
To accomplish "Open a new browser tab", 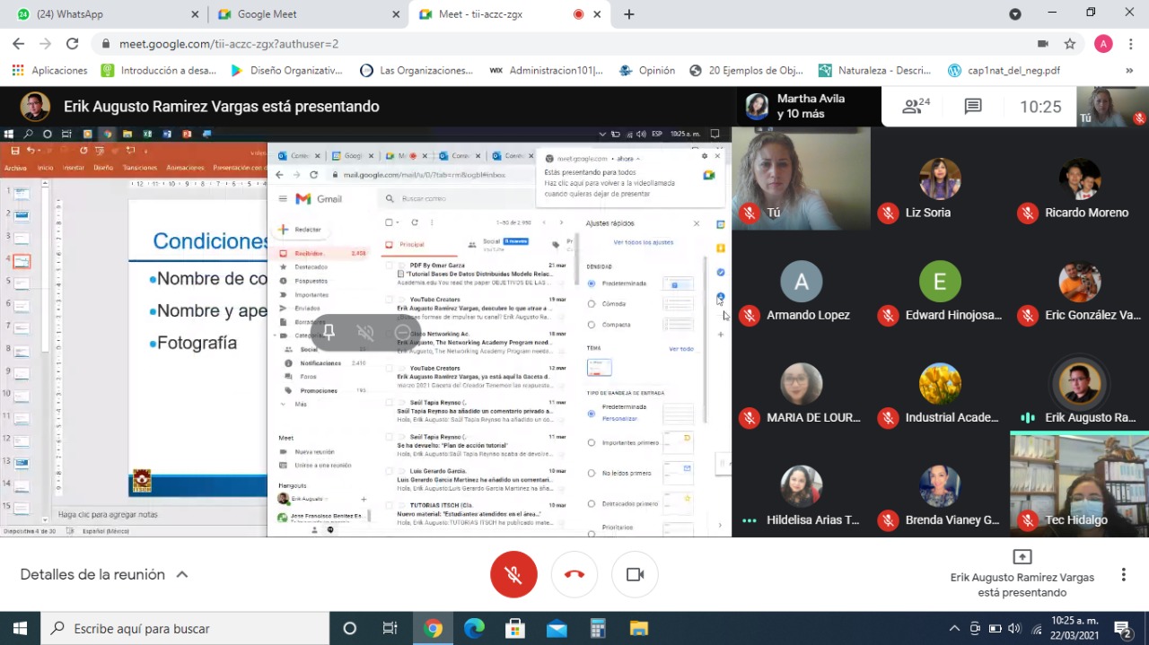I will (x=629, y=14).
